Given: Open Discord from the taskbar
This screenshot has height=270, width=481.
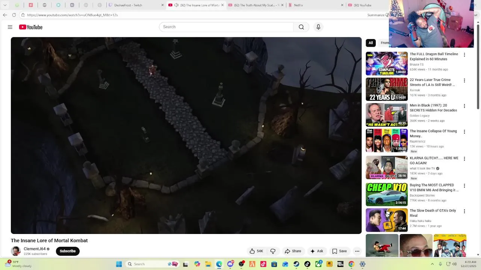Looking at the screenshot, I should click(230, 264).
